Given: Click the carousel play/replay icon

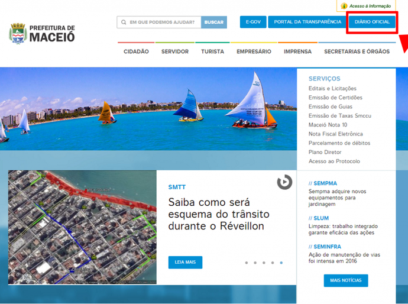Looking at the screenshot, I should [x=284, y=182].
